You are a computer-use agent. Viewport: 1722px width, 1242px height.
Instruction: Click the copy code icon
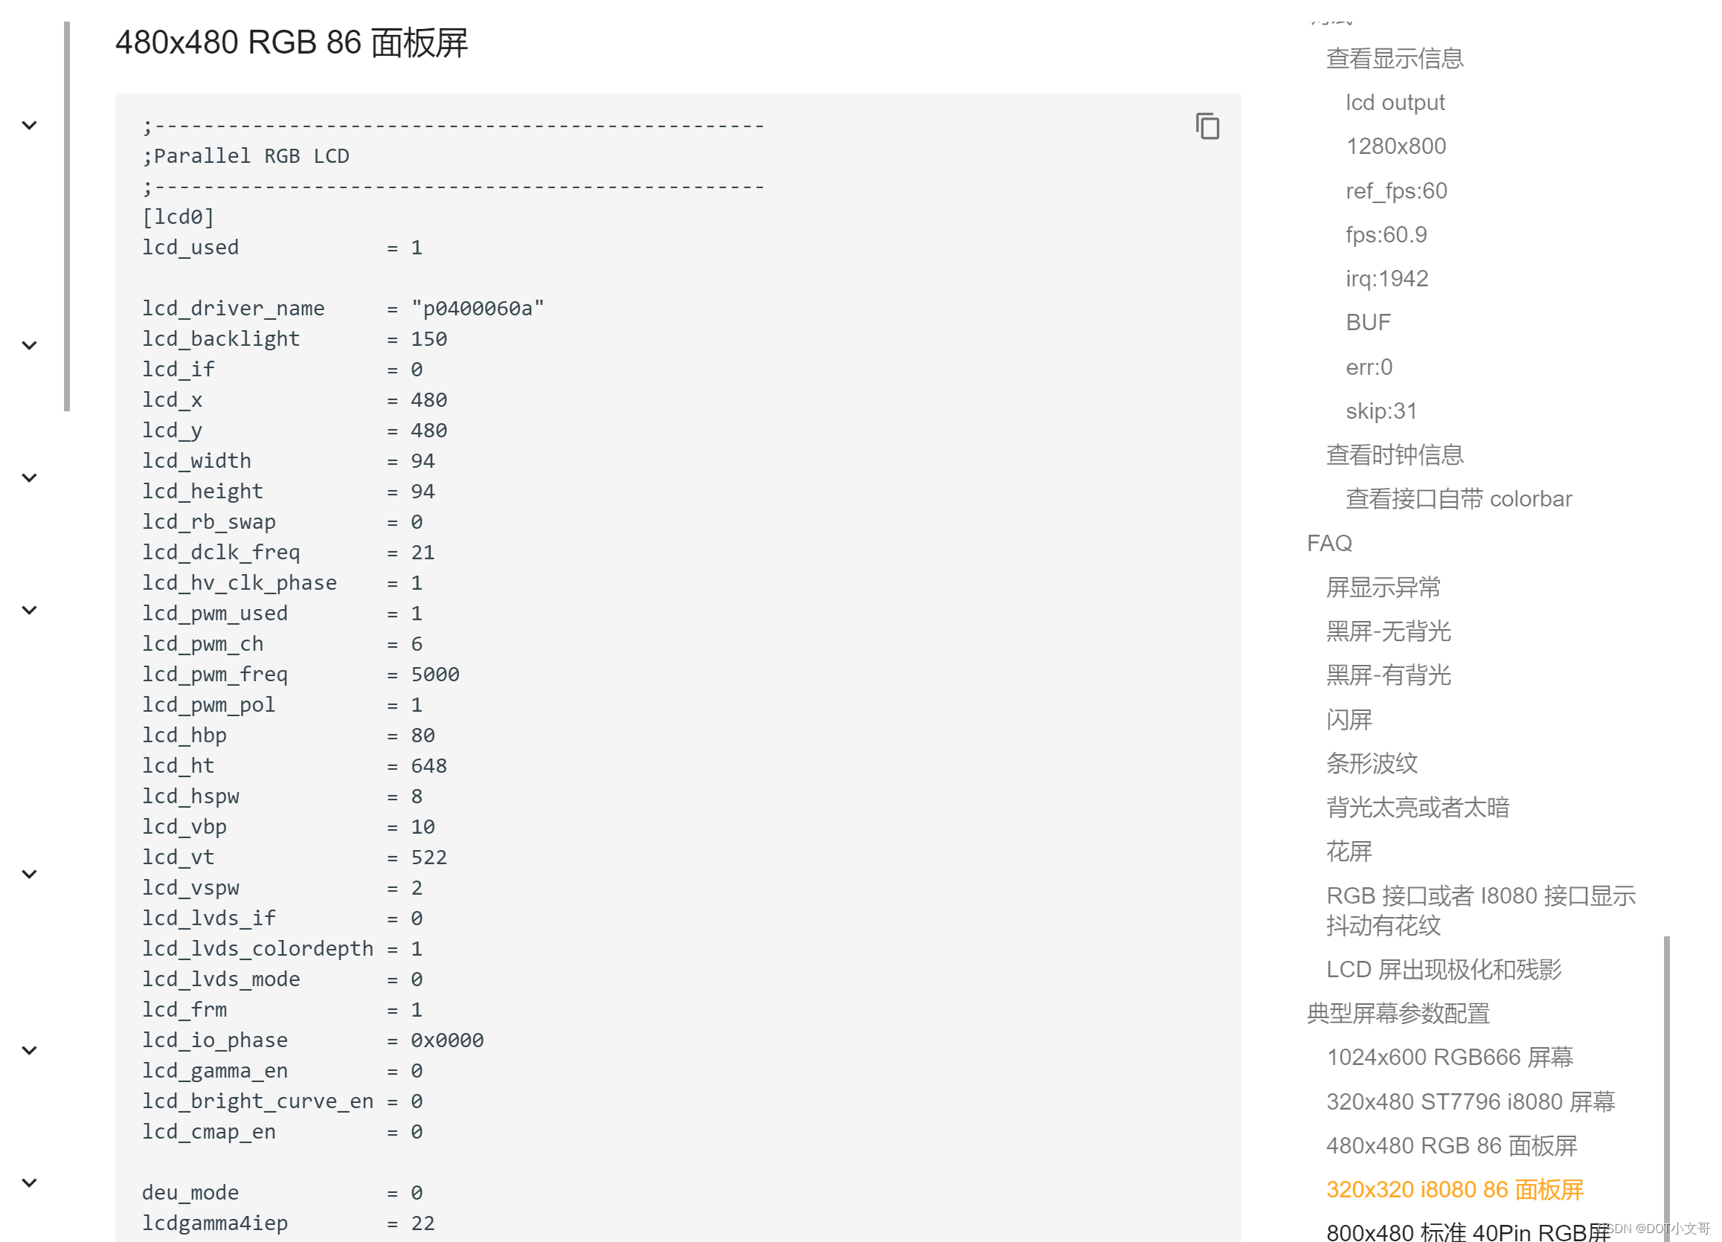[x=1207, y=126]
